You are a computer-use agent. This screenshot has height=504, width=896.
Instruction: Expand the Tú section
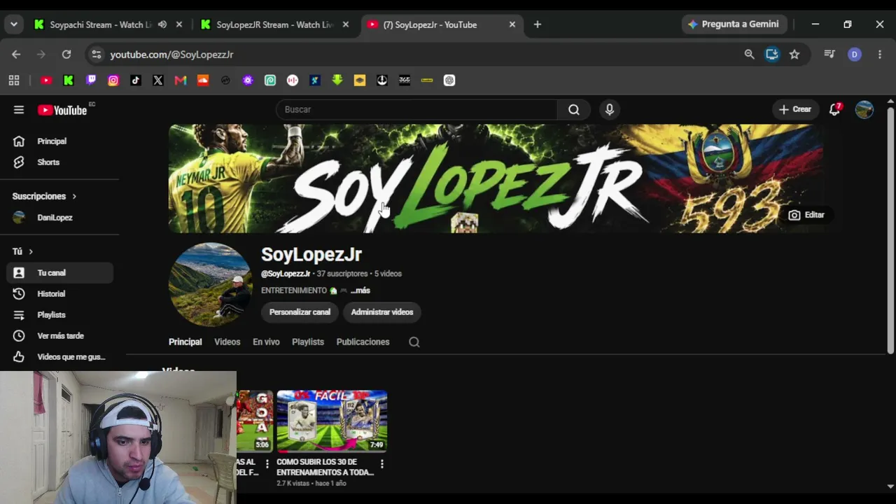[22, 251]
